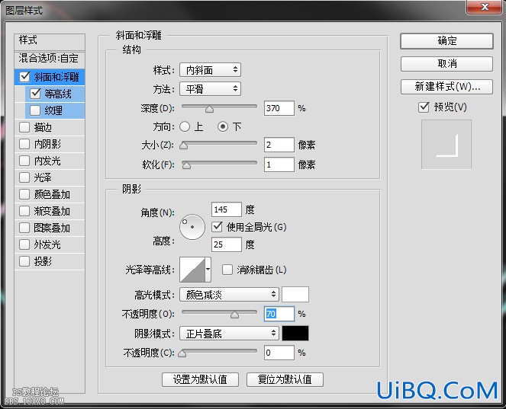
Task: Click the 深度 value field 370
Action: click(x=279, y=108)
